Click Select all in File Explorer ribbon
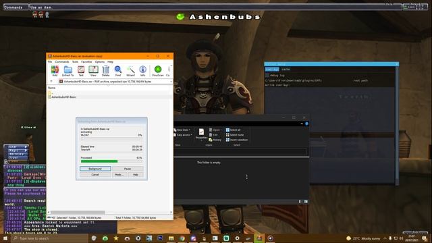 [233, 130]
